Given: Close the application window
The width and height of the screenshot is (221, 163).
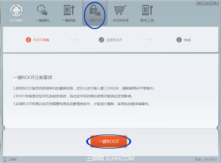Looking at the screenshot, I should coord(215,3).
